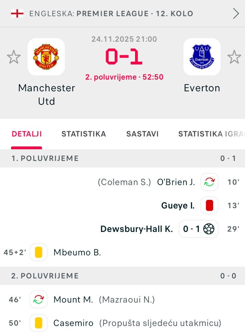Favorite Manchester Utd with the star
This screenshot has width=245, height=336.
click(x=14, y=57)
